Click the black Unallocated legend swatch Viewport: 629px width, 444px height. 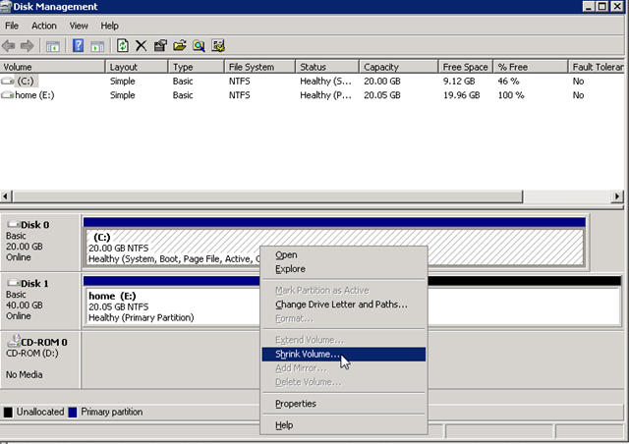[x=8, y=412]
